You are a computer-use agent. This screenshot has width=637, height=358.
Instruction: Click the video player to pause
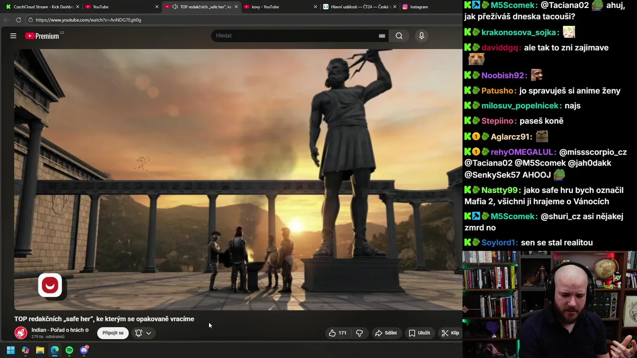click(x=238, y=179)
